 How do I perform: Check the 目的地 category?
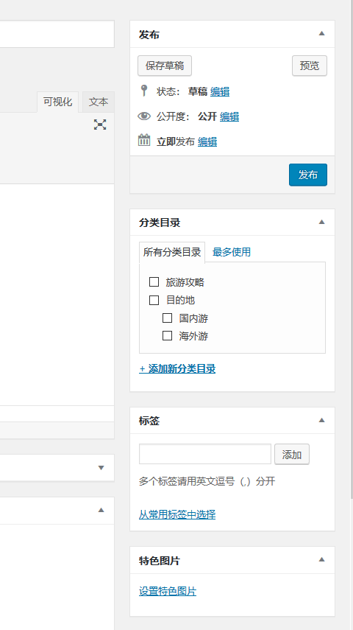154,300
